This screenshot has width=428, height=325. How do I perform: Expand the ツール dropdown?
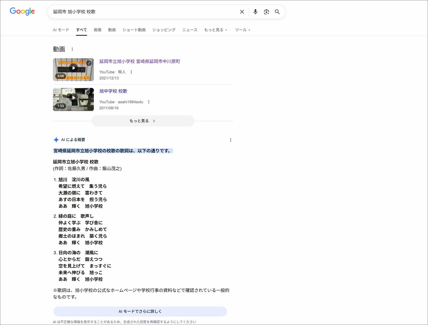tap(242, 30)
